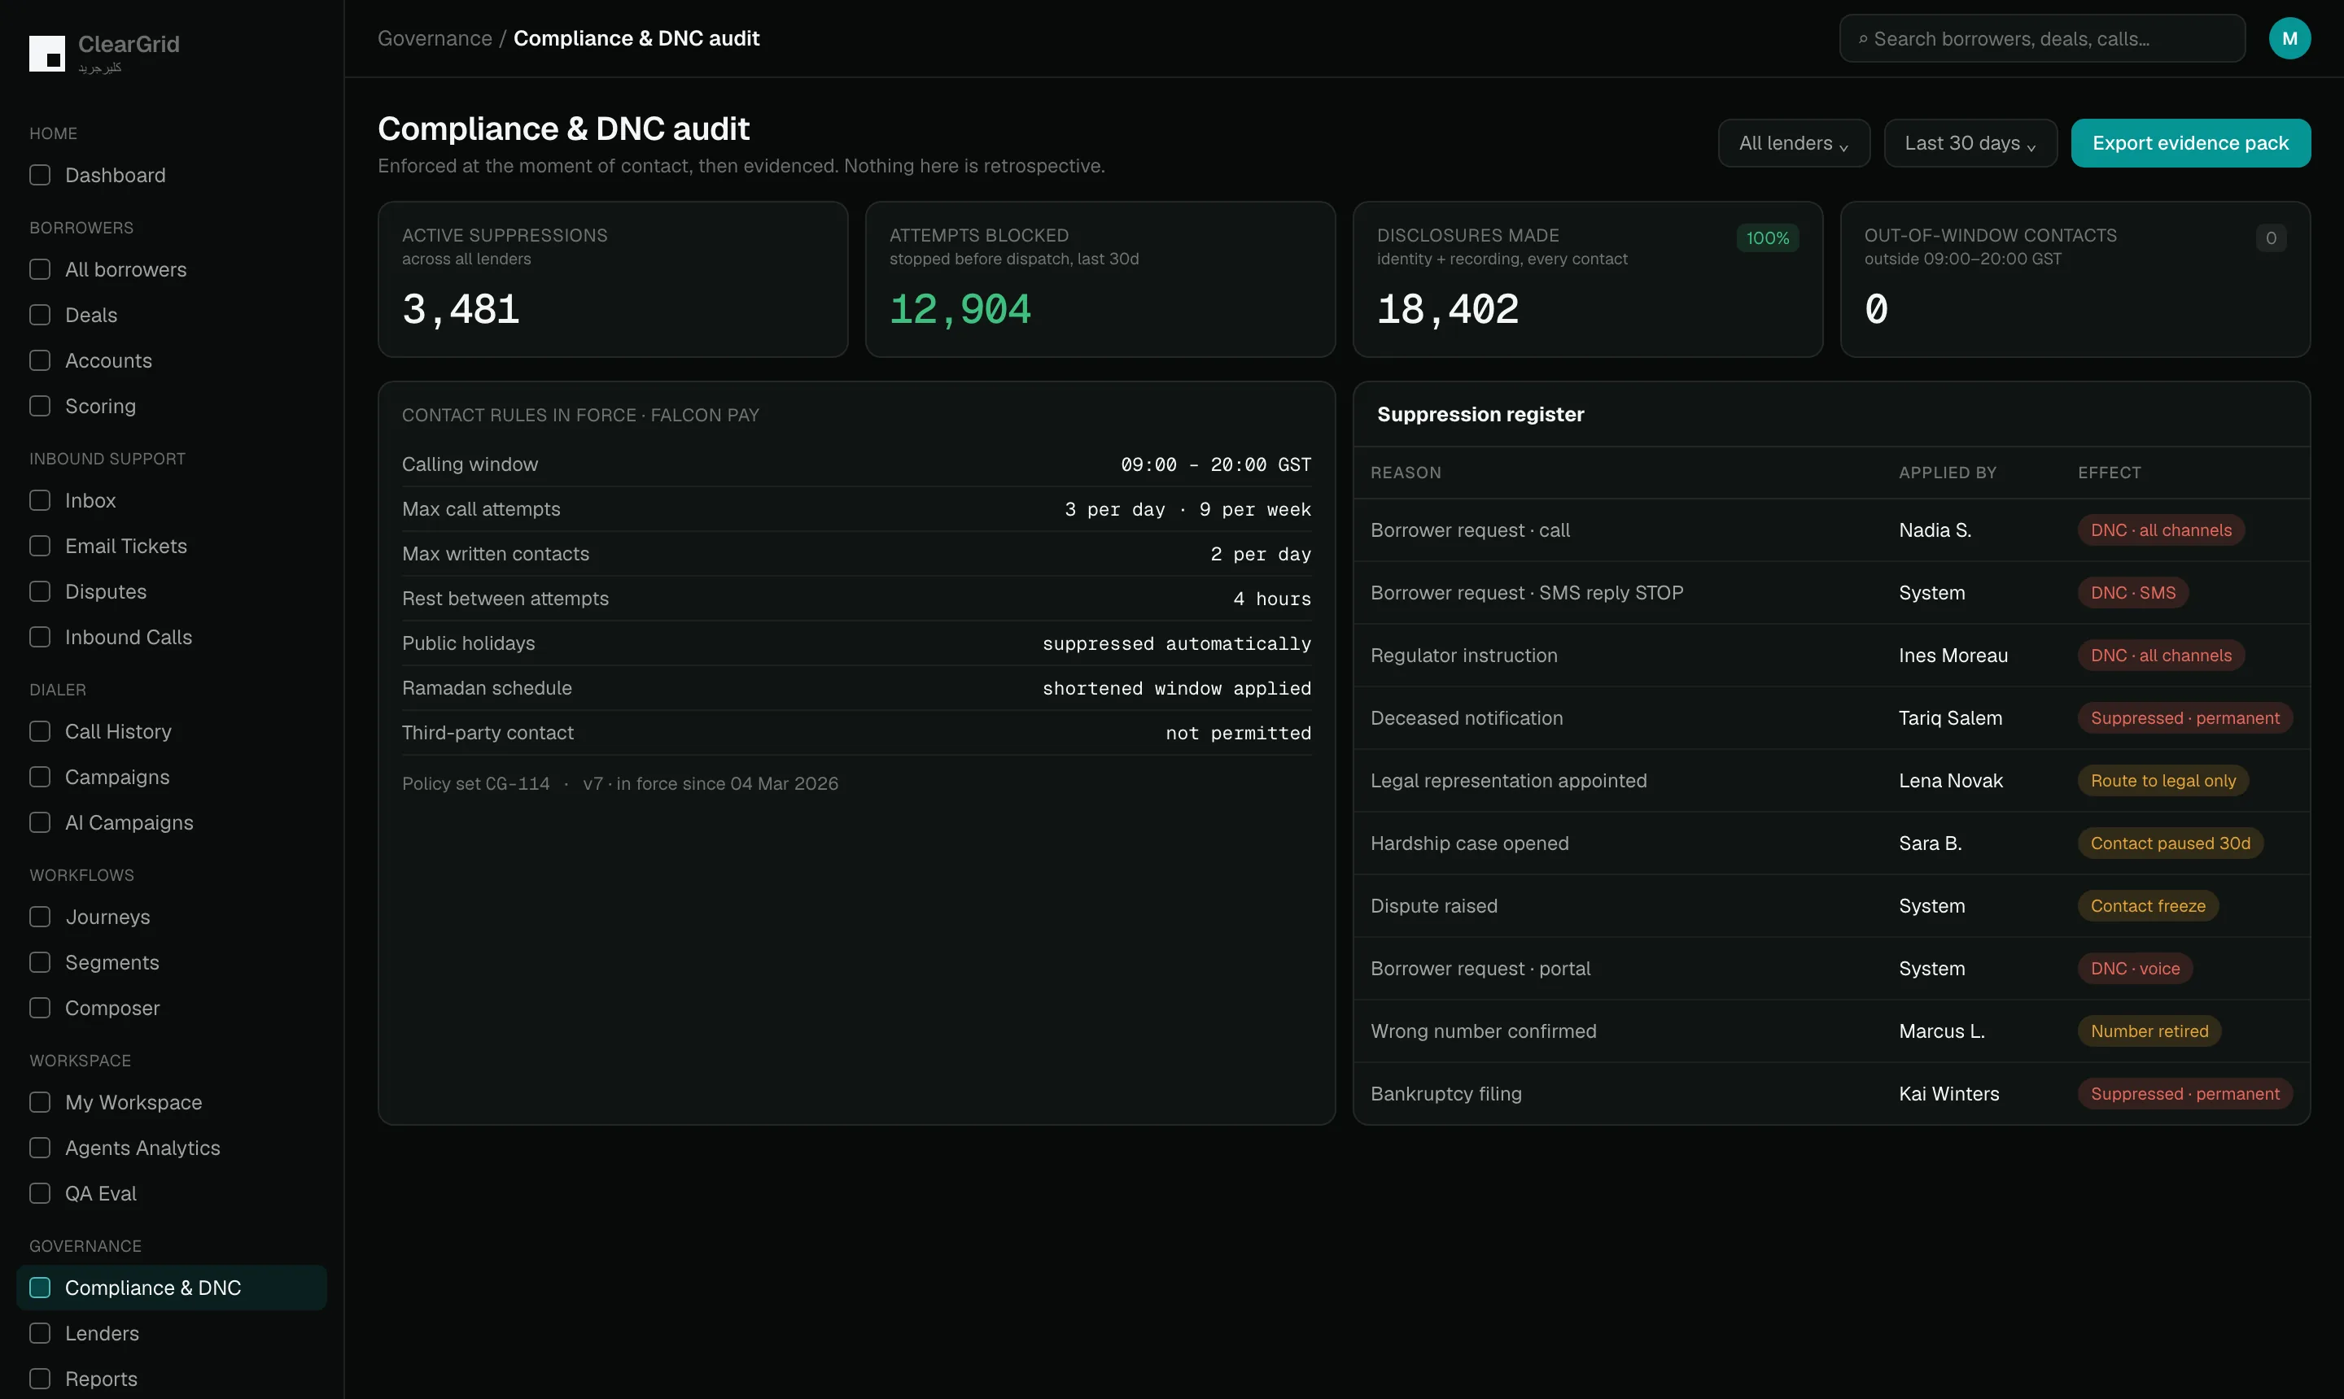Click the Compliance & DNC sidebar icon
Screen dimensions: 2344x1399
40,1288
